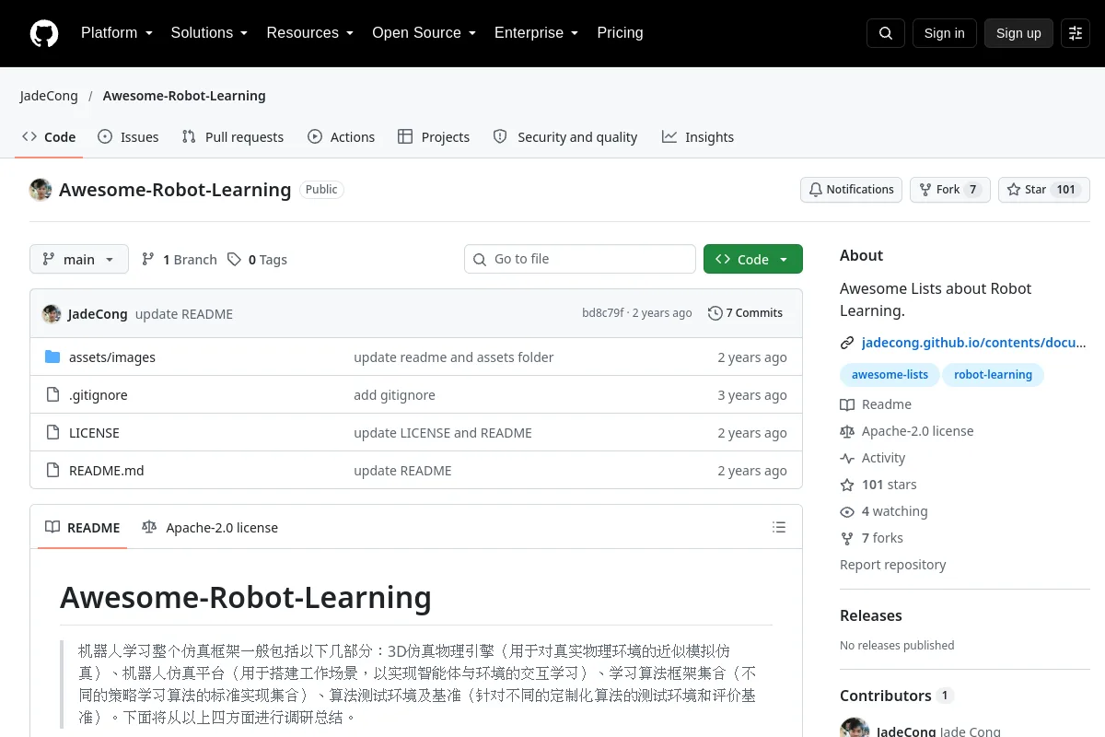Open the star icon next to 101 stars

coord(847,485)
